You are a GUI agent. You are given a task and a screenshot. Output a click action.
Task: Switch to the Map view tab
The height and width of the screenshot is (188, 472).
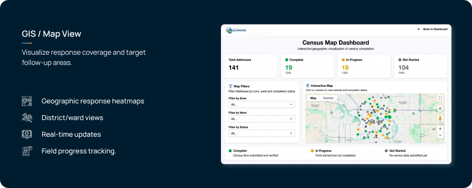(x=313, y=98)
